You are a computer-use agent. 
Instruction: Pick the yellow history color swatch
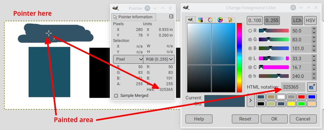click(x=291, y=104)
